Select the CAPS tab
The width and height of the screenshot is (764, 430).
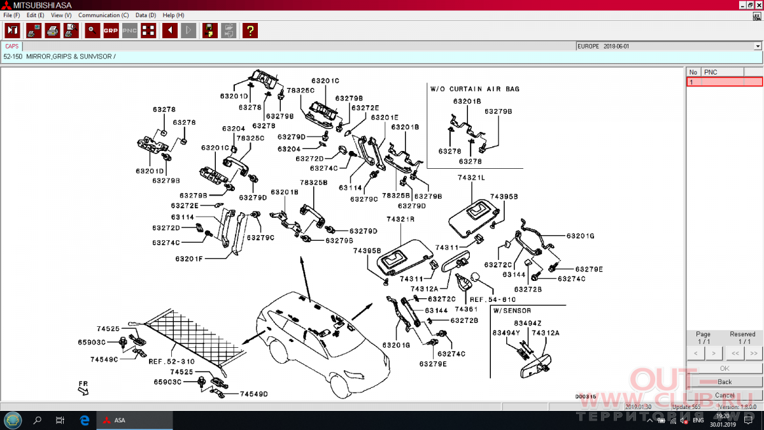[12, 46]
